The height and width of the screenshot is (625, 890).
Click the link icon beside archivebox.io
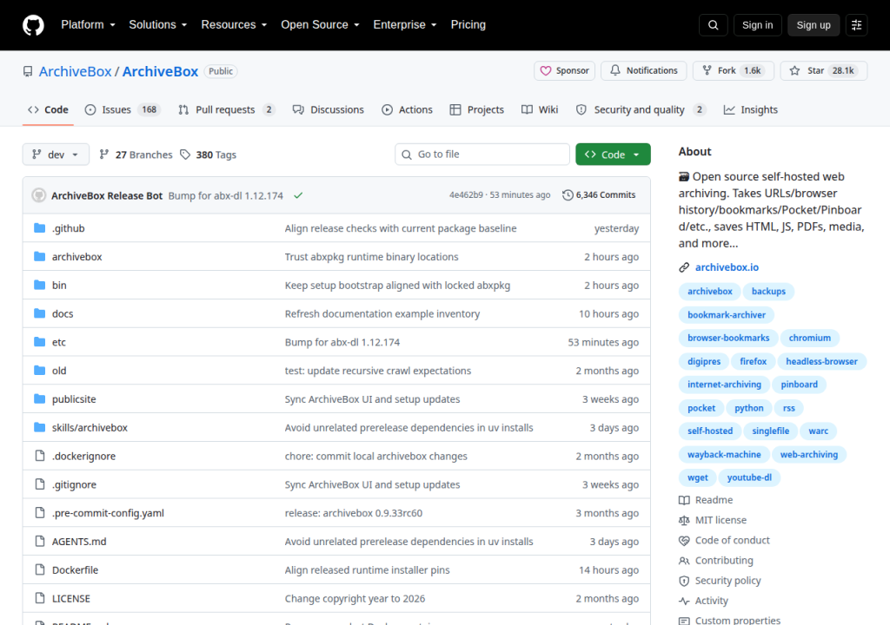coord(684,267)
